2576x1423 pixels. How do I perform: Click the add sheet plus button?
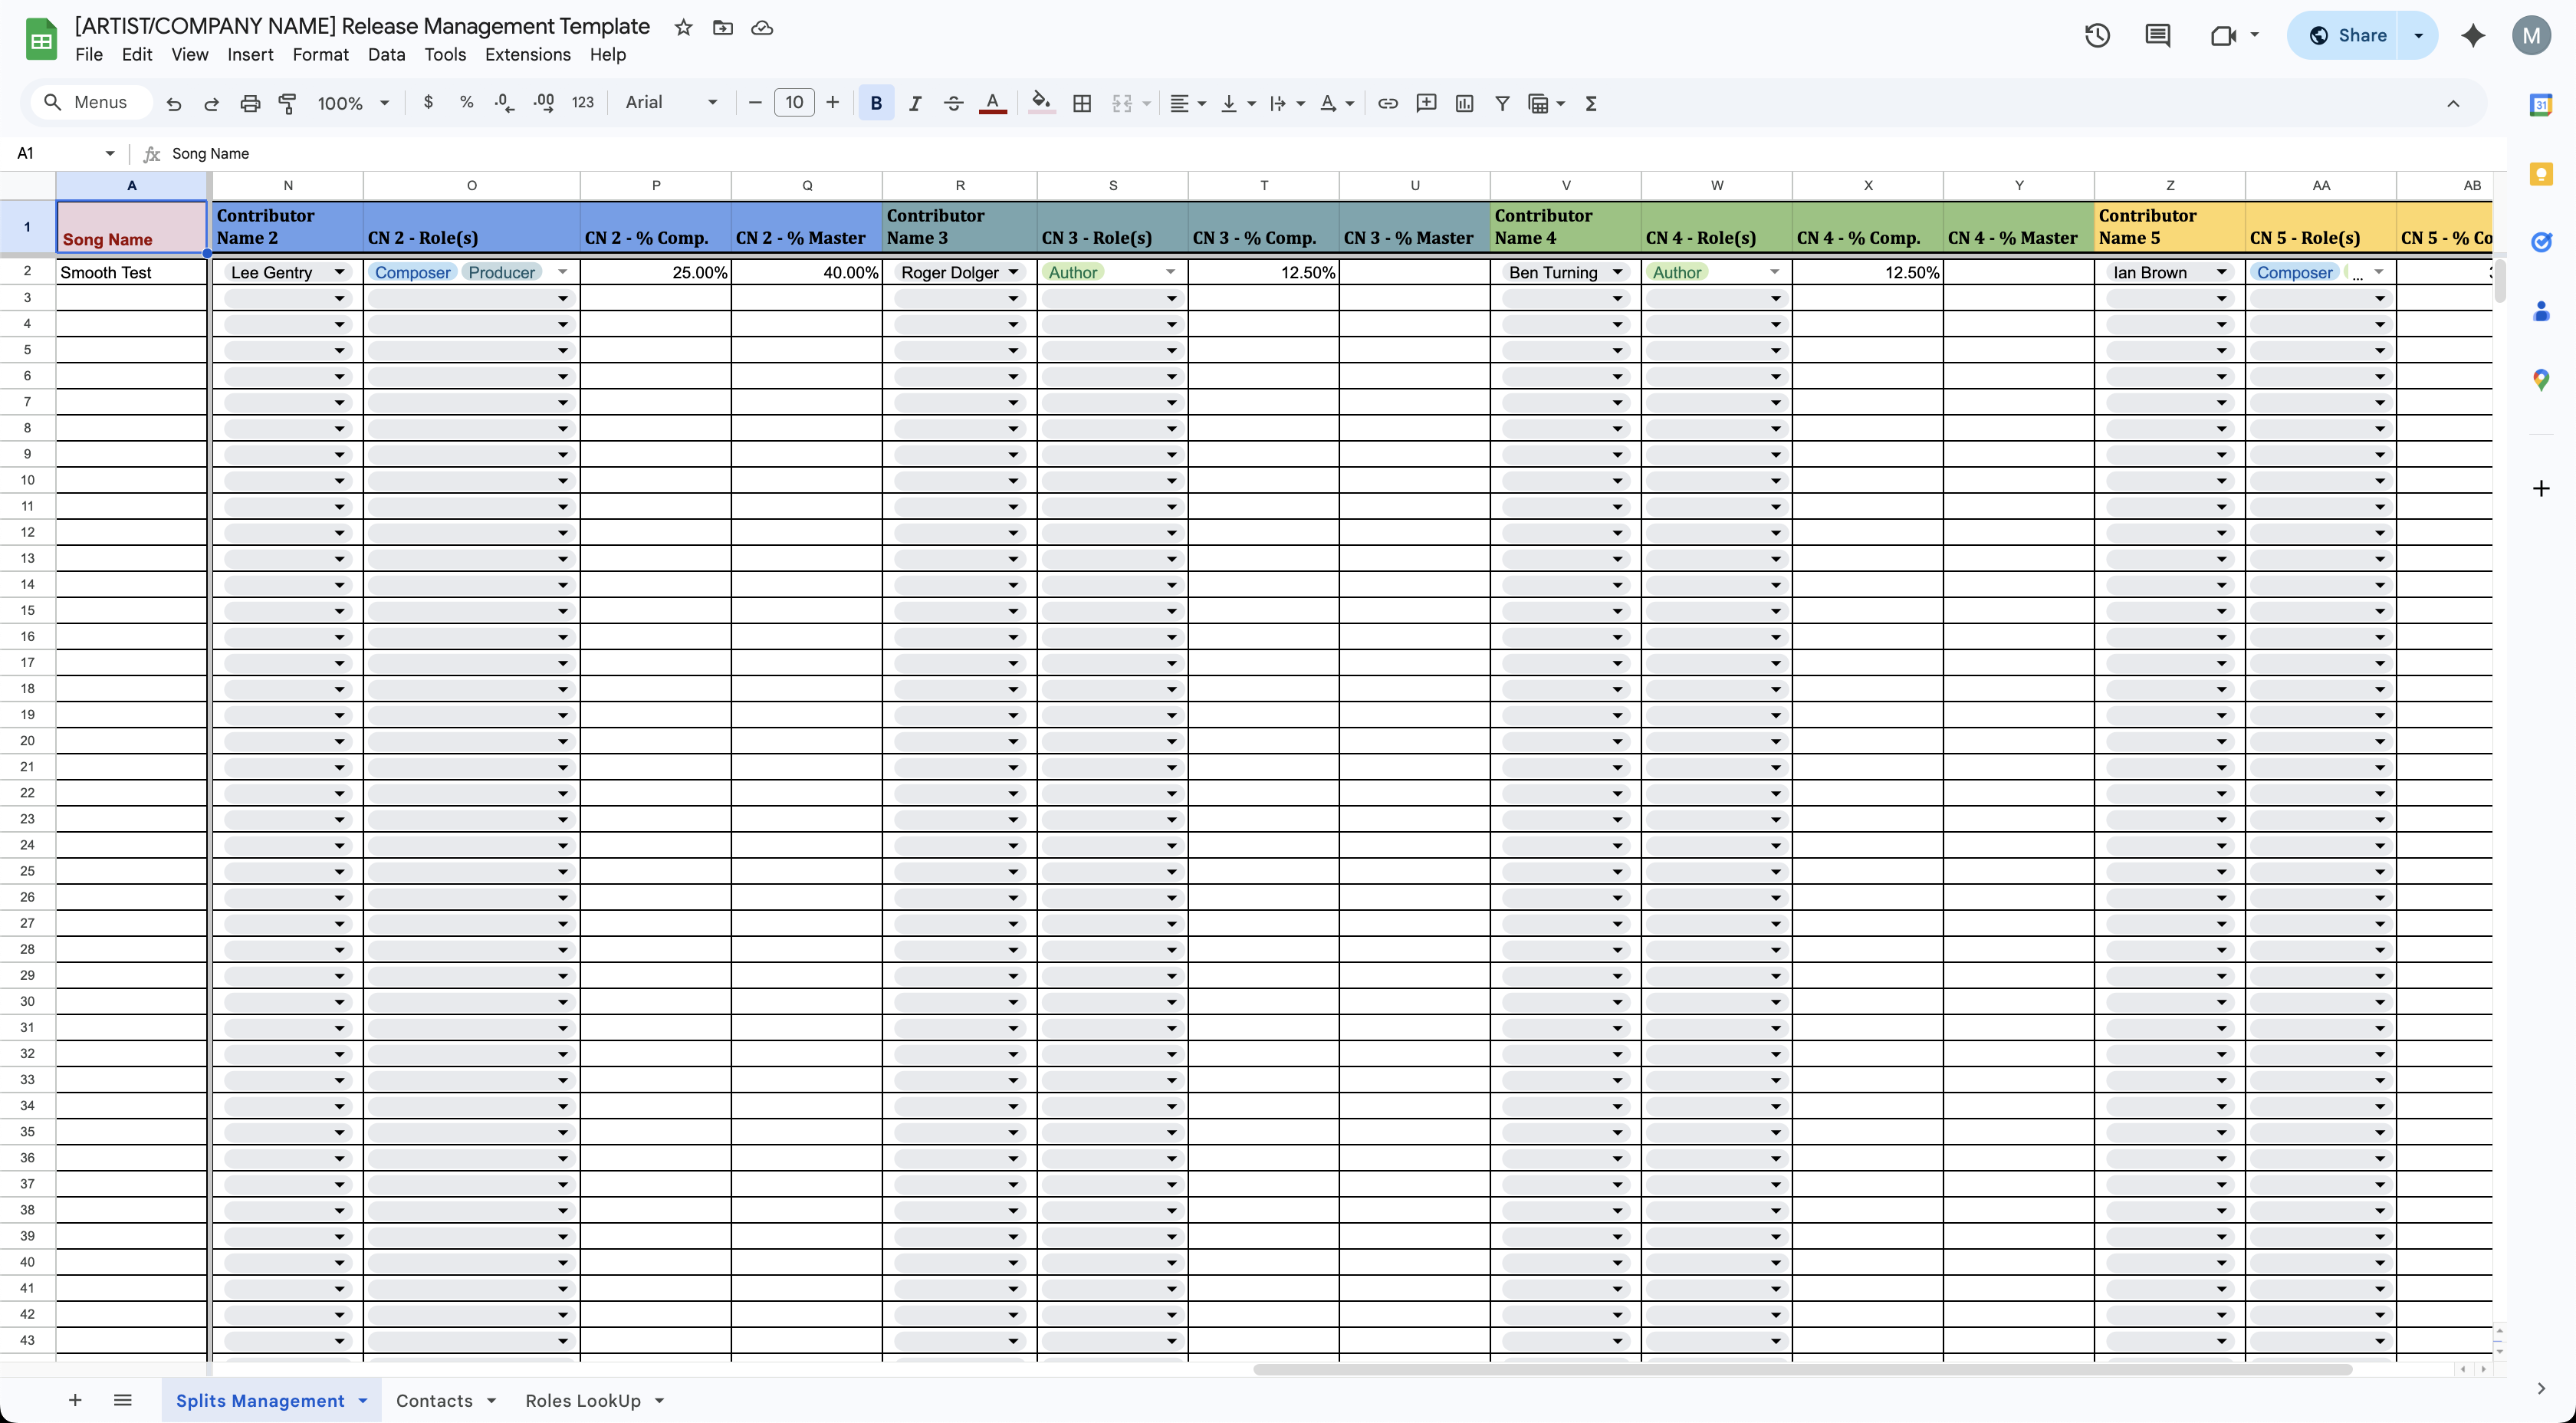(x=75, y=1400)
